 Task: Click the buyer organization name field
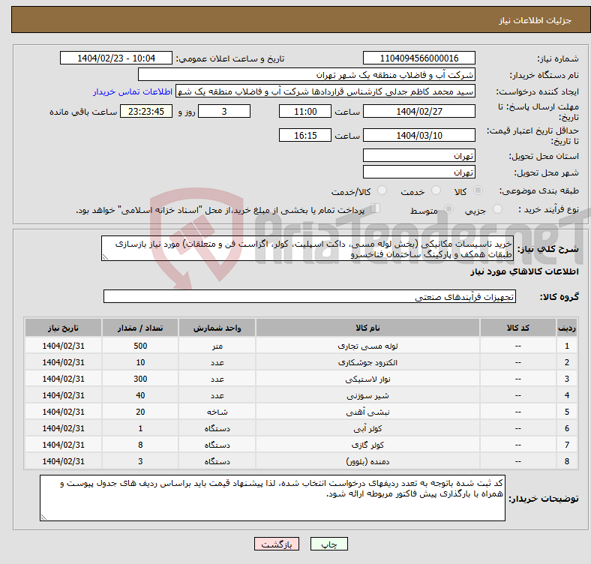click(307, 75)
